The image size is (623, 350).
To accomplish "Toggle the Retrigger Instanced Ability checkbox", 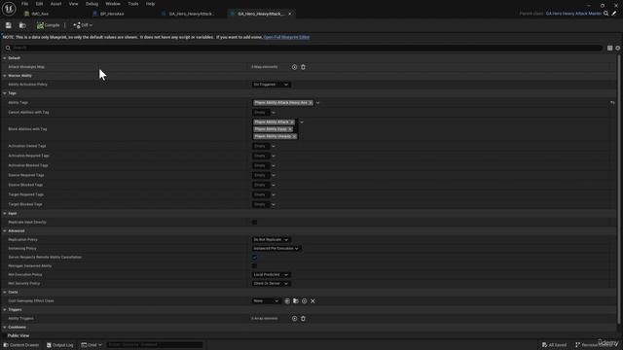I will point(254,265).
